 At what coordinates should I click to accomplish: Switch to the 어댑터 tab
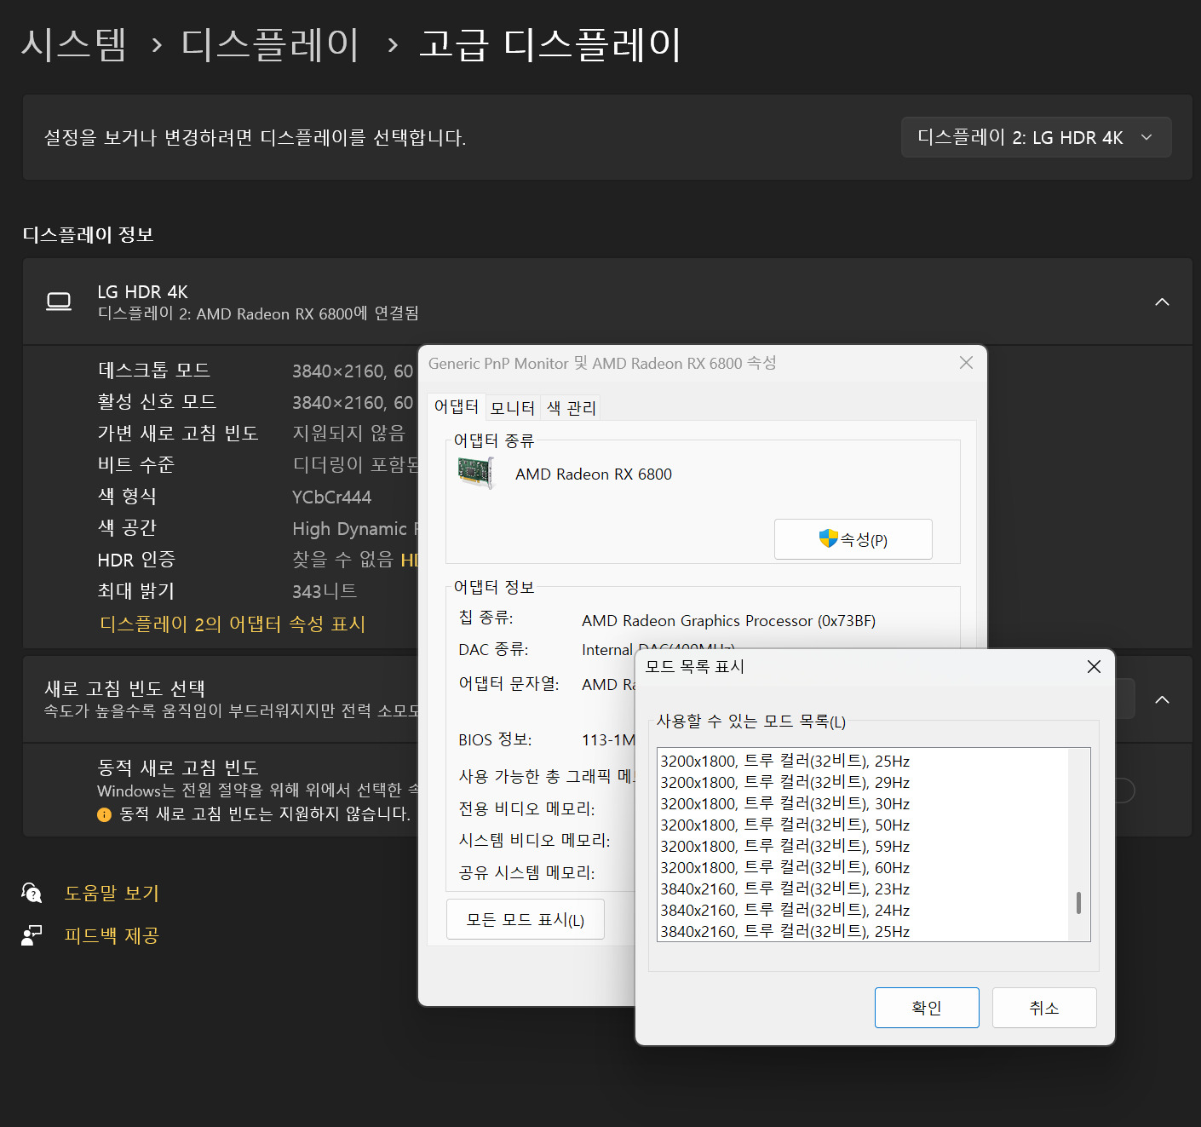tap(457, 406)
